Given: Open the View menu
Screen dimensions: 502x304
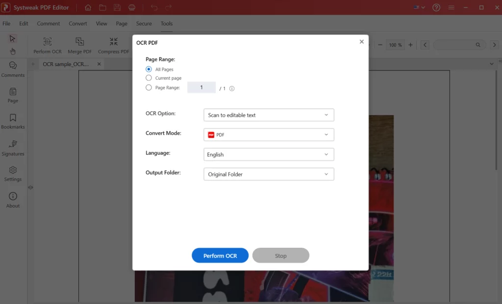Looking at the screenshot, I should click(x=101, y=23).
